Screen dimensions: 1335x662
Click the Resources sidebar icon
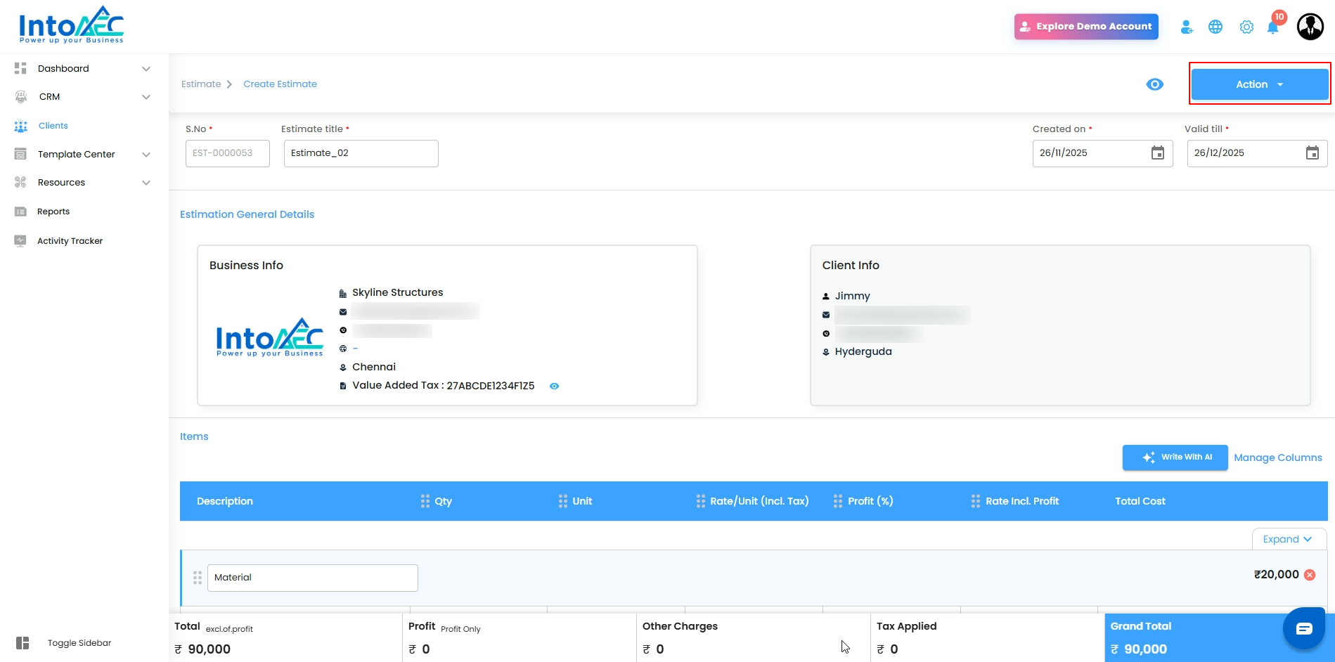pos(20,182)
